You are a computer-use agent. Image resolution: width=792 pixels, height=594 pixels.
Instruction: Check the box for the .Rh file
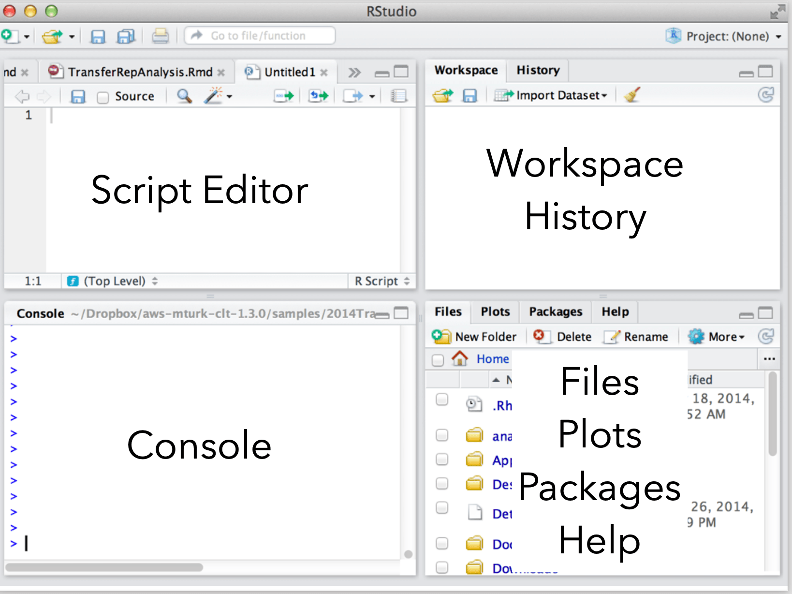coord(442,400)
